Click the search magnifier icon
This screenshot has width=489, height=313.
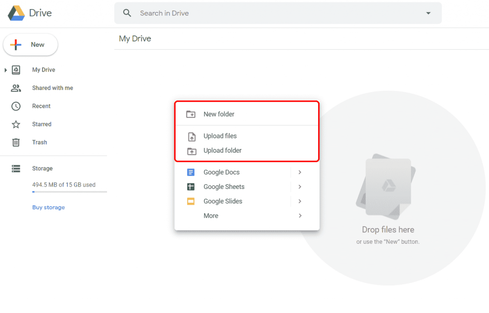click(x=127, y=13)
